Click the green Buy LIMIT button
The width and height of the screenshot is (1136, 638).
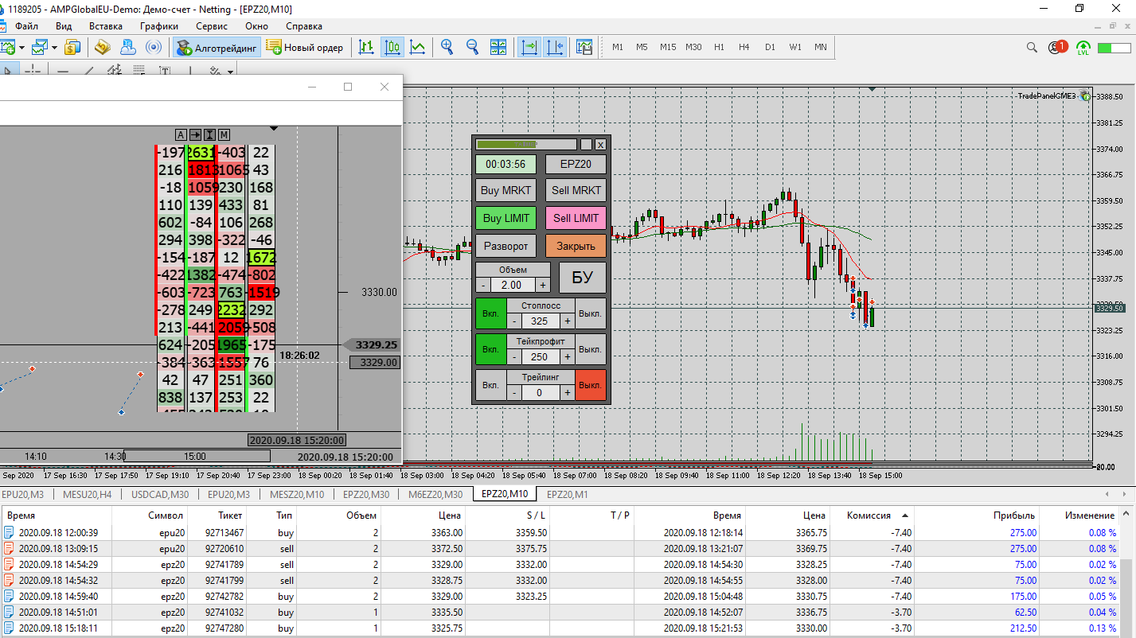pyautogui.click(x=506, y=218)
